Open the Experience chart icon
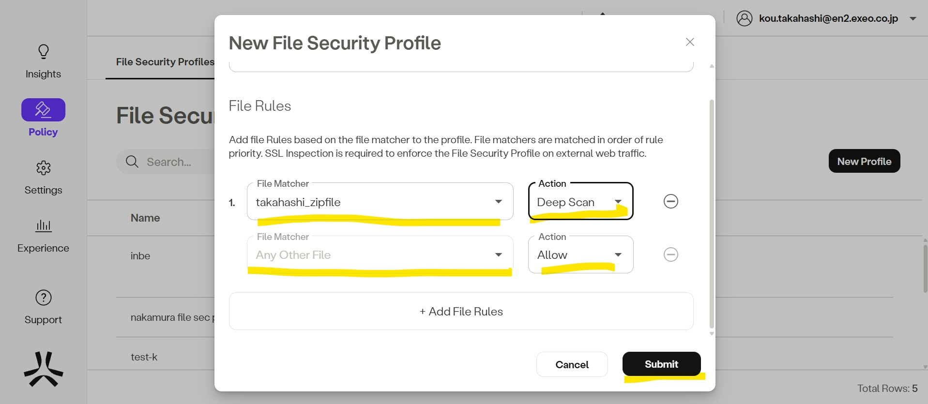 click(43, 225)
